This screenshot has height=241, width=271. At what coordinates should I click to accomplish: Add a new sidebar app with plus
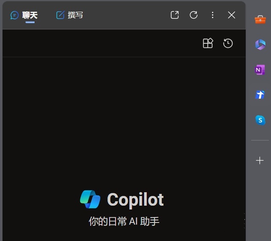(260, 160)
